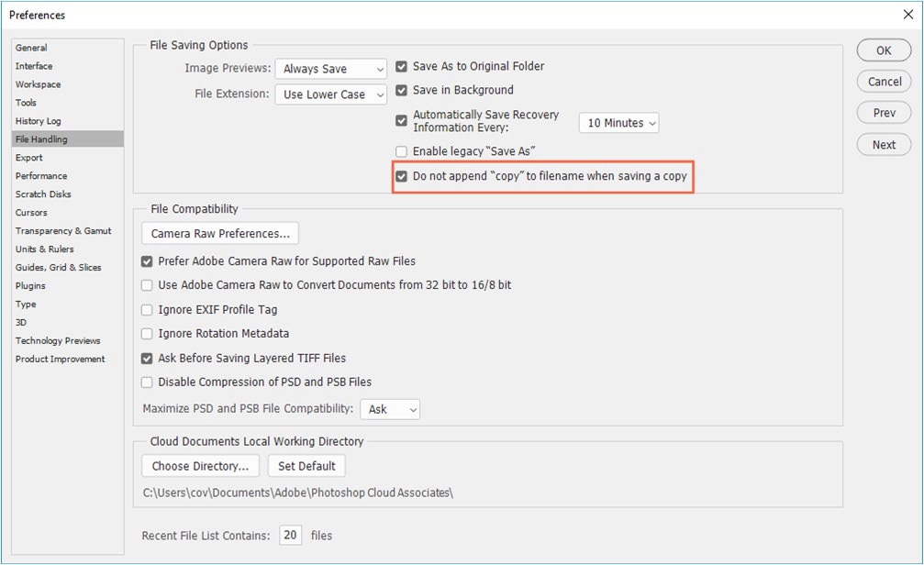The width and height of the screenshot is (924, 565).
Task: Close the Preferences dialog window
Action: pos(907,15)
